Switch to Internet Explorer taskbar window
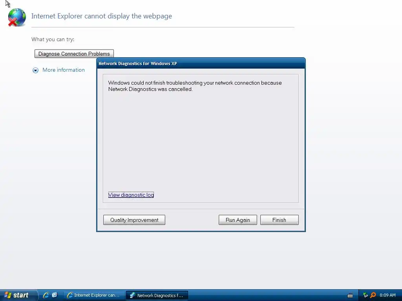Viewport: 402px width, 301px height. pos(93,295)
